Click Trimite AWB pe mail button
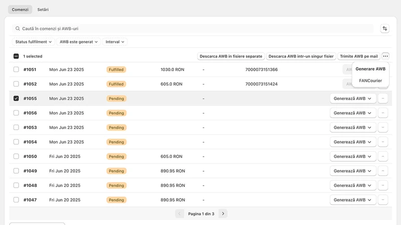Screen dimensions: 401x225 pos(359,56)
